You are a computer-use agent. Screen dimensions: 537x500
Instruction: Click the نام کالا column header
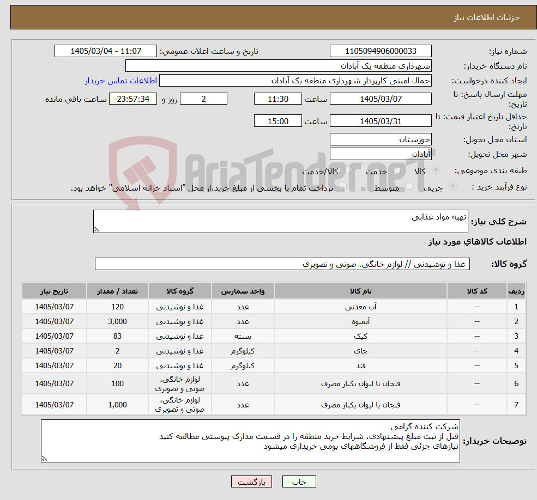coord(360,291)
